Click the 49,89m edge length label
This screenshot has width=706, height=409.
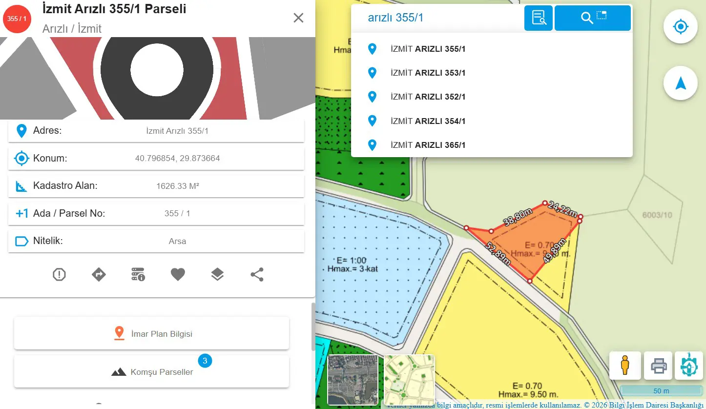point(555,250)
